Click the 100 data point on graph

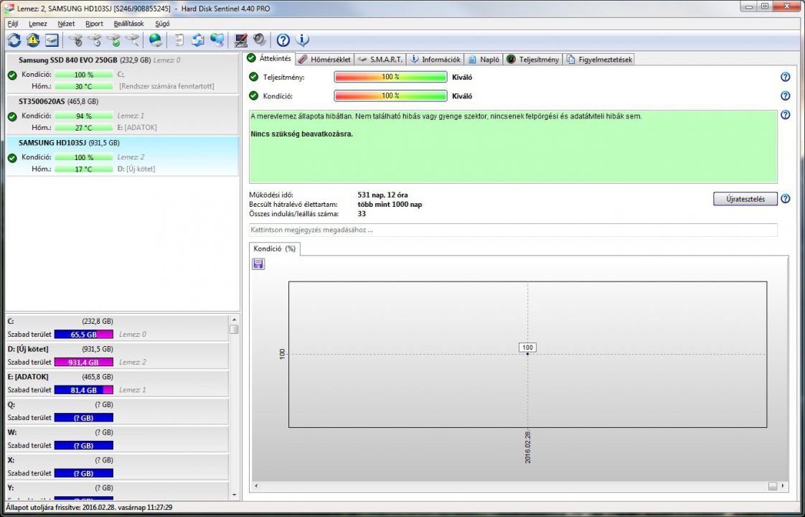tap(527, 353)
